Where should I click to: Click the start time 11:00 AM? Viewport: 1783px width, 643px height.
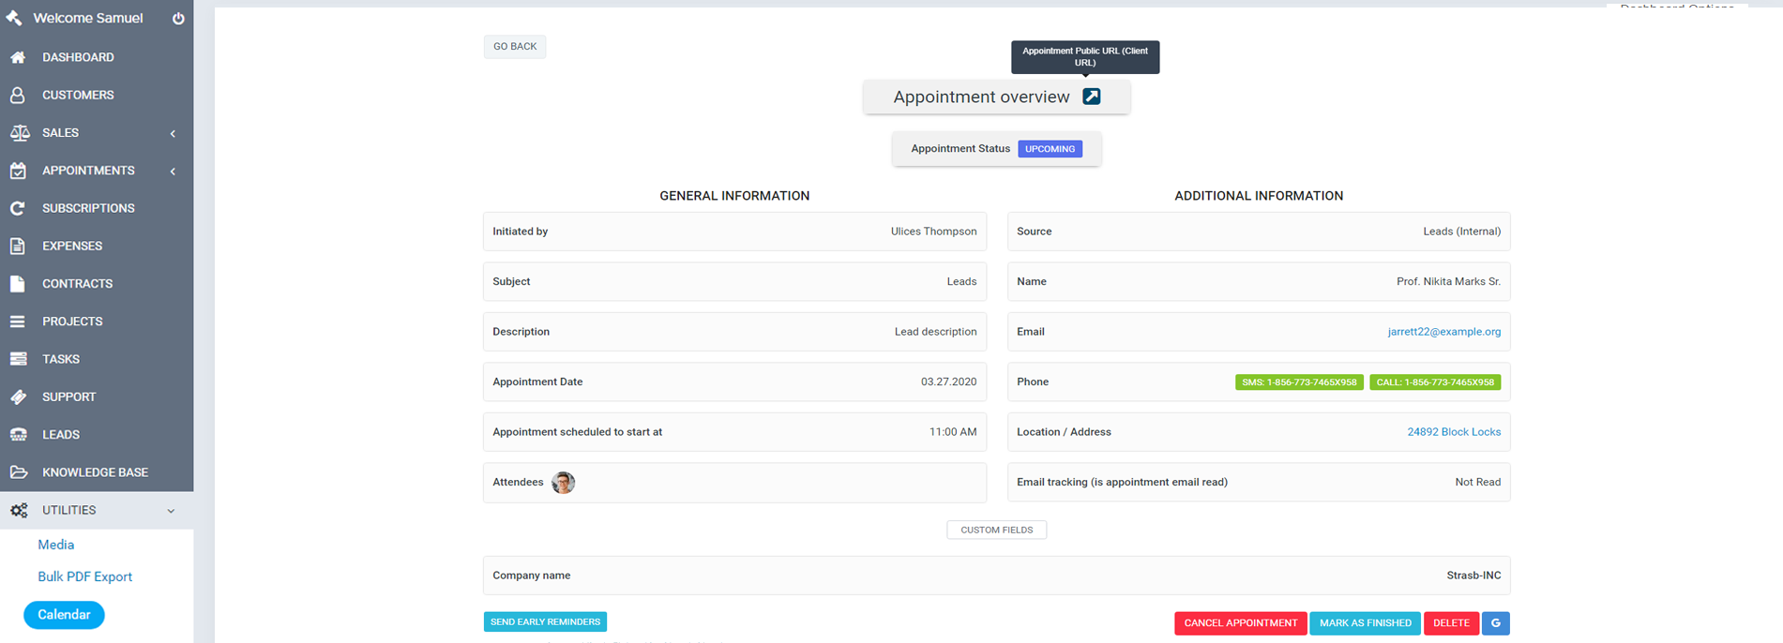pyautogui.click(x=953, y=432)
